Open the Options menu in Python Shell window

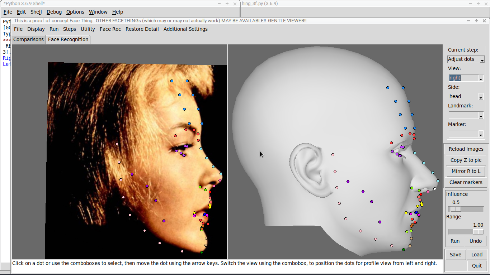[x=75, y=12]
